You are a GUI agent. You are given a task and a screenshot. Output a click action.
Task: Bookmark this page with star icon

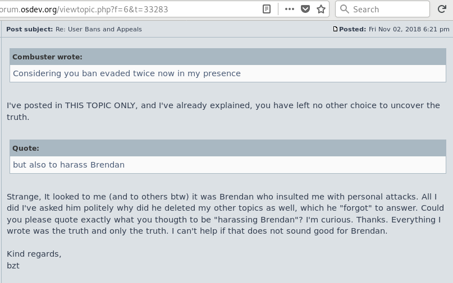point(321,9)
